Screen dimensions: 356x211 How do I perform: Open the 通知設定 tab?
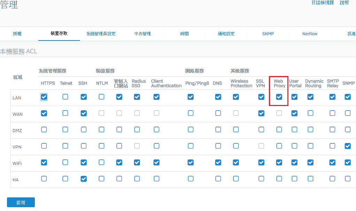(x=226, y=33)
